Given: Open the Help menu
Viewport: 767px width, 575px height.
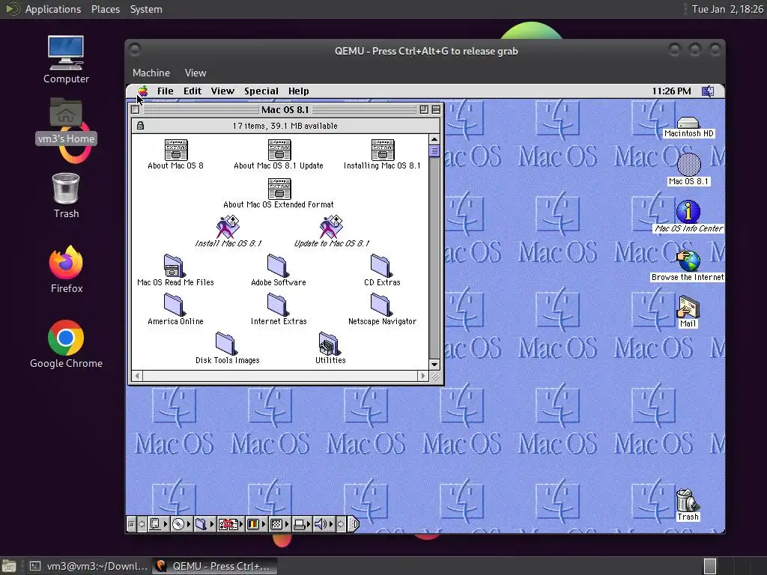Looking at the screenshot, I should coord(298,91).
